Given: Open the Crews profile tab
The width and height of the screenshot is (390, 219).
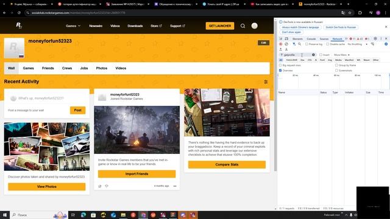Looking at the screenshot, I should coord(67,68).
